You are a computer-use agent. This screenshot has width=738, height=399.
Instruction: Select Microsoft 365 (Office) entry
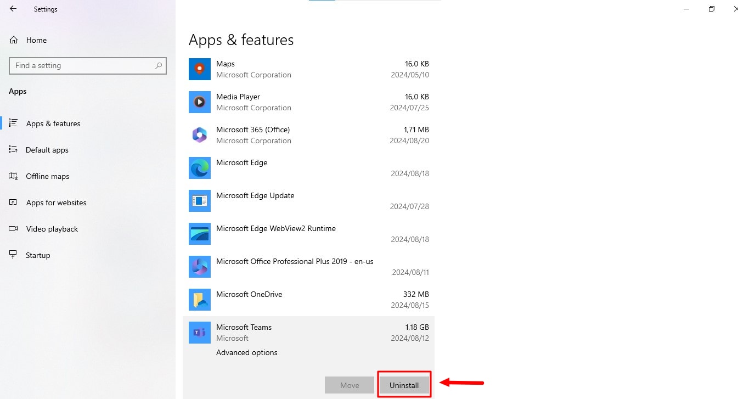[309, 135]
